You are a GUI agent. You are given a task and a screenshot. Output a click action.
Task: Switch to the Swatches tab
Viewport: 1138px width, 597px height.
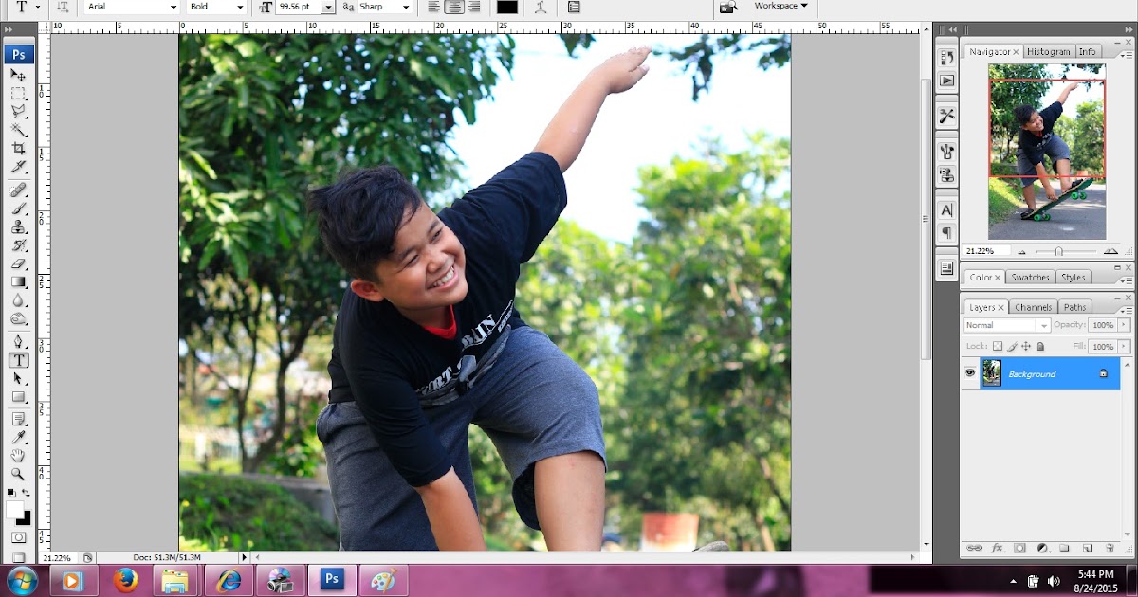pos(1030,278)
